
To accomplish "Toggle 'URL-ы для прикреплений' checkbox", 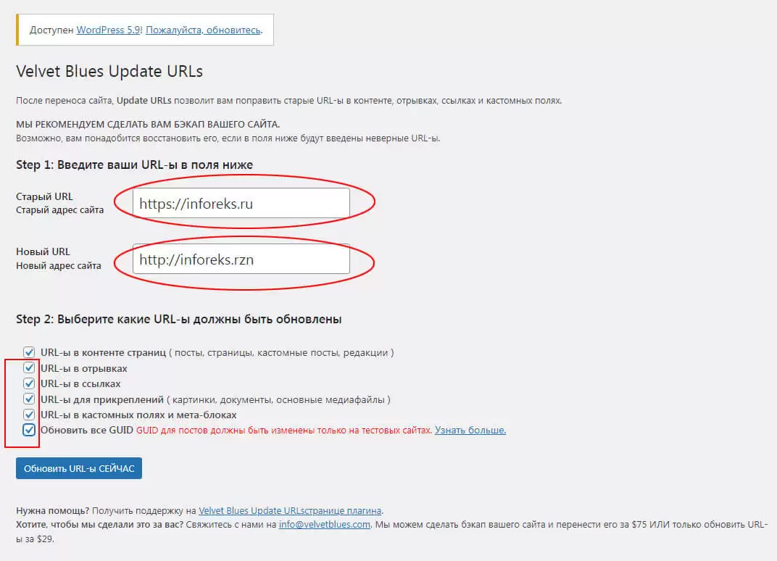I will pos(29,399).
